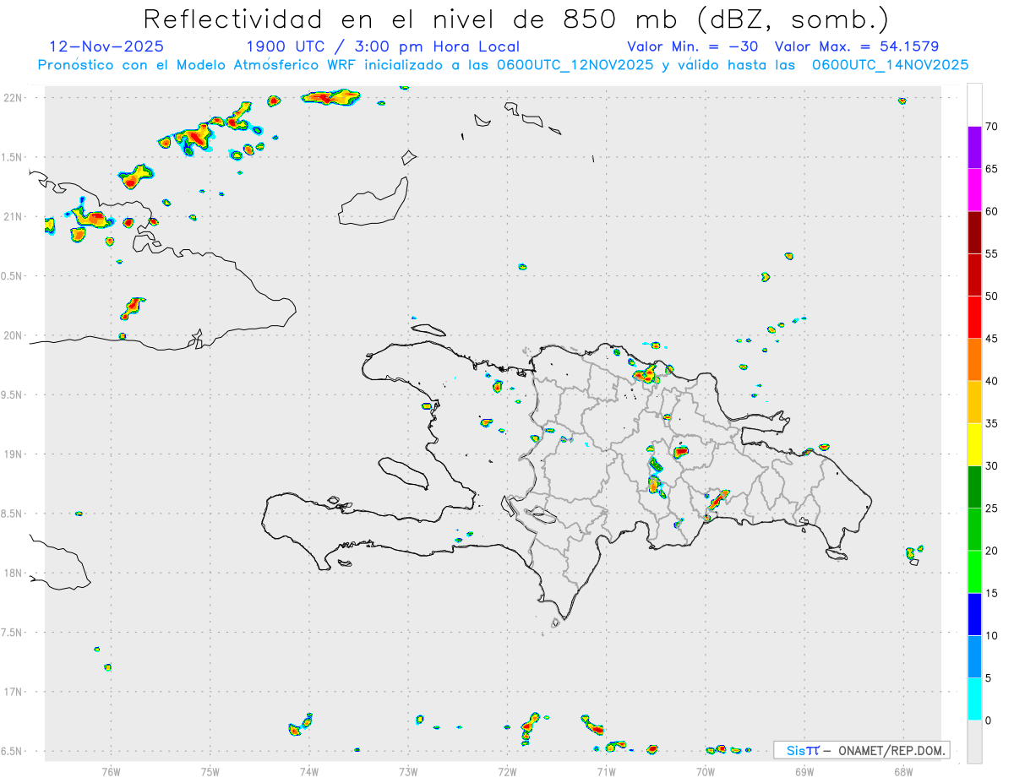The image size is (1014, 783).
Task: Click the golden 35-40 dBZ color segment
Action: (974, 402)
